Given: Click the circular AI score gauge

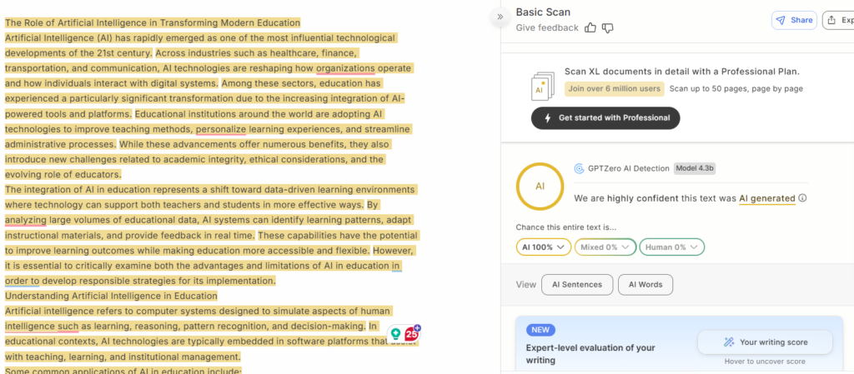Looking at the screenshot, I should [x=540, y=186].
